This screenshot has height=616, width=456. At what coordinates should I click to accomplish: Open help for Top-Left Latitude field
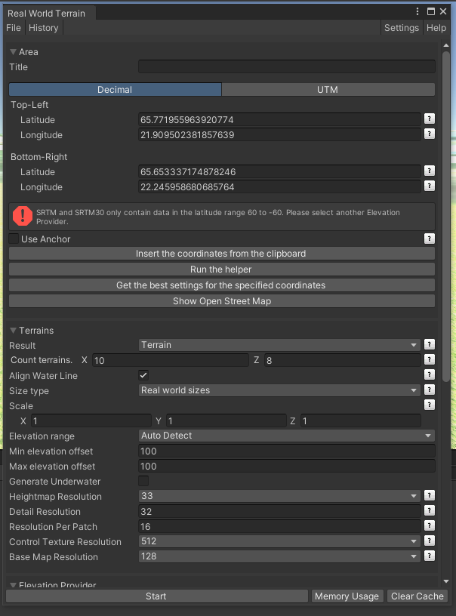(x=430, y=119)
